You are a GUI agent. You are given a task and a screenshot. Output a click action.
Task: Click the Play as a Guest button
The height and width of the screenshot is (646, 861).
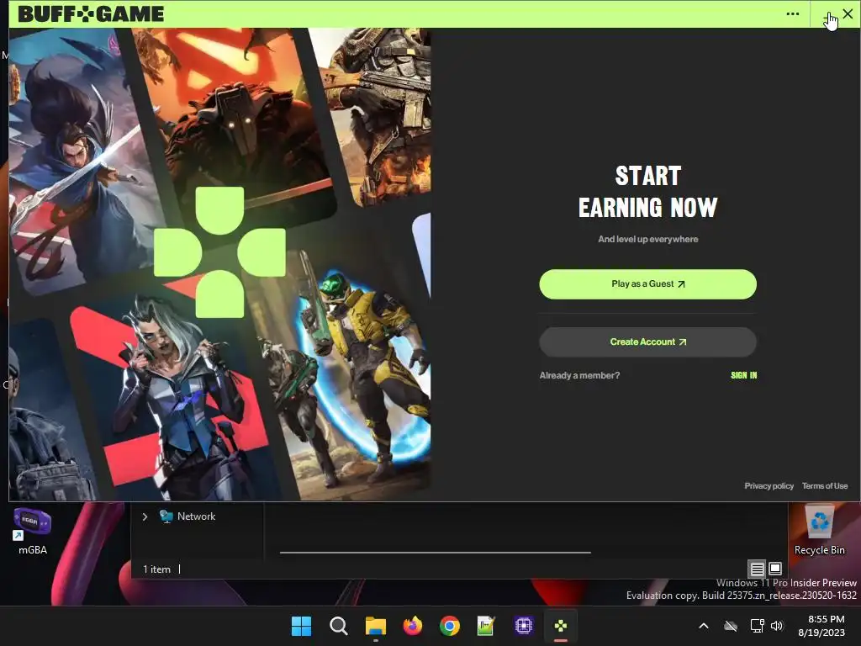(648, 284)
